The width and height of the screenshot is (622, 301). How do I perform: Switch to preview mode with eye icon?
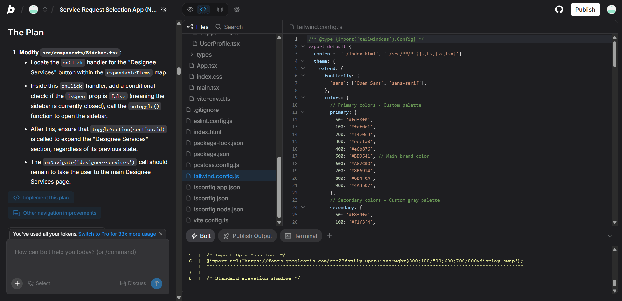tap(190, 9)
